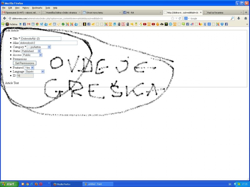250x187 pixels.
Task: Click the SR language indicator in tray
Action: pos(230,184)
